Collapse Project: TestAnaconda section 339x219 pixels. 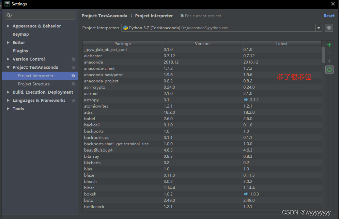pyautogui.click(x=8, y=67)
